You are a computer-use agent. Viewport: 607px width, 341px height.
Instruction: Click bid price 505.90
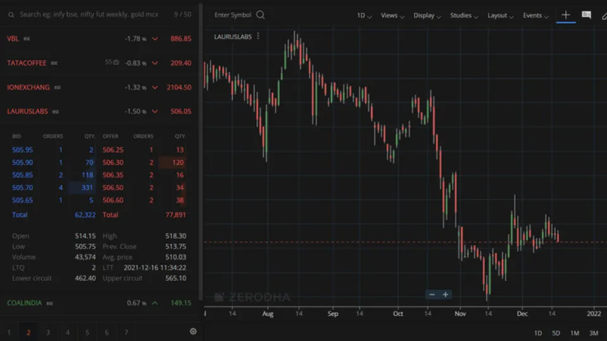click(23, 163)
